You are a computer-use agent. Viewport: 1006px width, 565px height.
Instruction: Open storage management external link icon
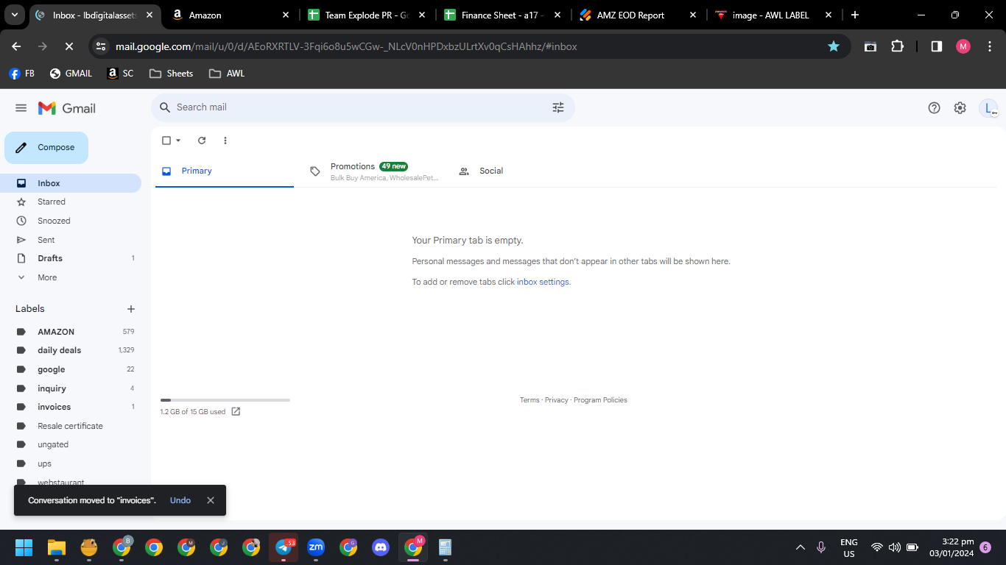point(236,411)
